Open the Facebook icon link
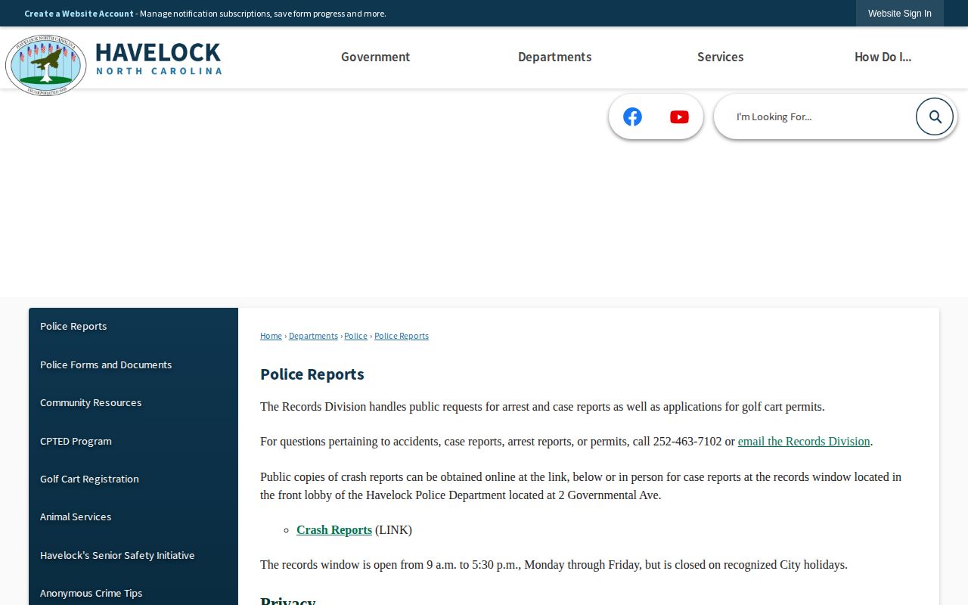This screenshot has height=605, width=968. point(632,116)
